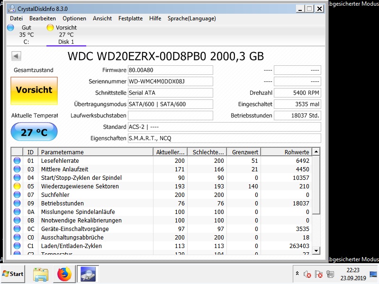Select the Vorsicht Disk 1 tab

coord(66,35)
